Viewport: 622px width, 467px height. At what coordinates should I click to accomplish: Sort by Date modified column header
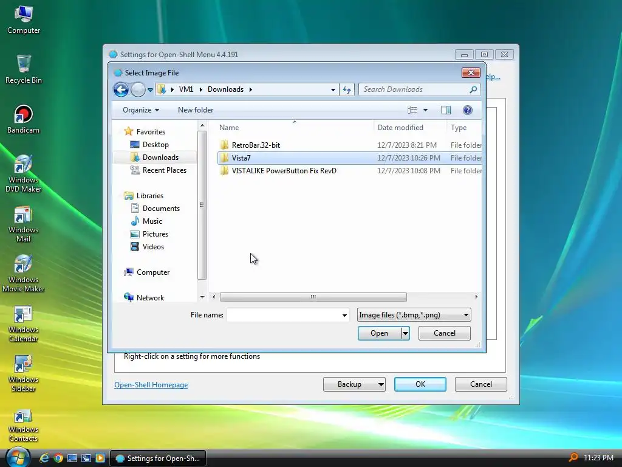[410, 128]
